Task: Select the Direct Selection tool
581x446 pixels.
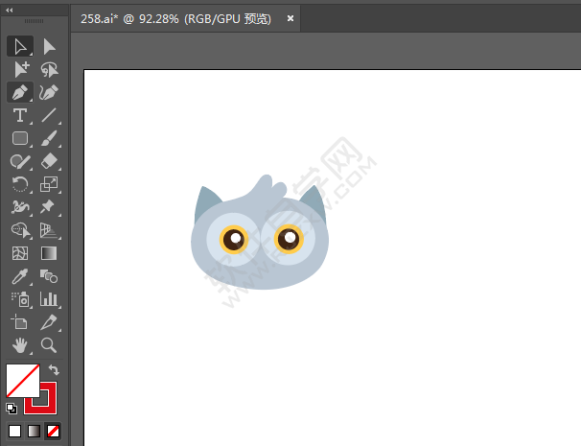Action: [x=49, y=47]
